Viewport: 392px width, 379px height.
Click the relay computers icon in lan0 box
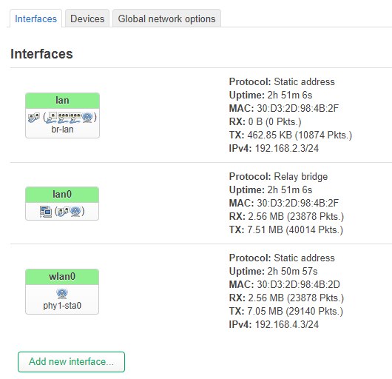click(x=46, y=212)
